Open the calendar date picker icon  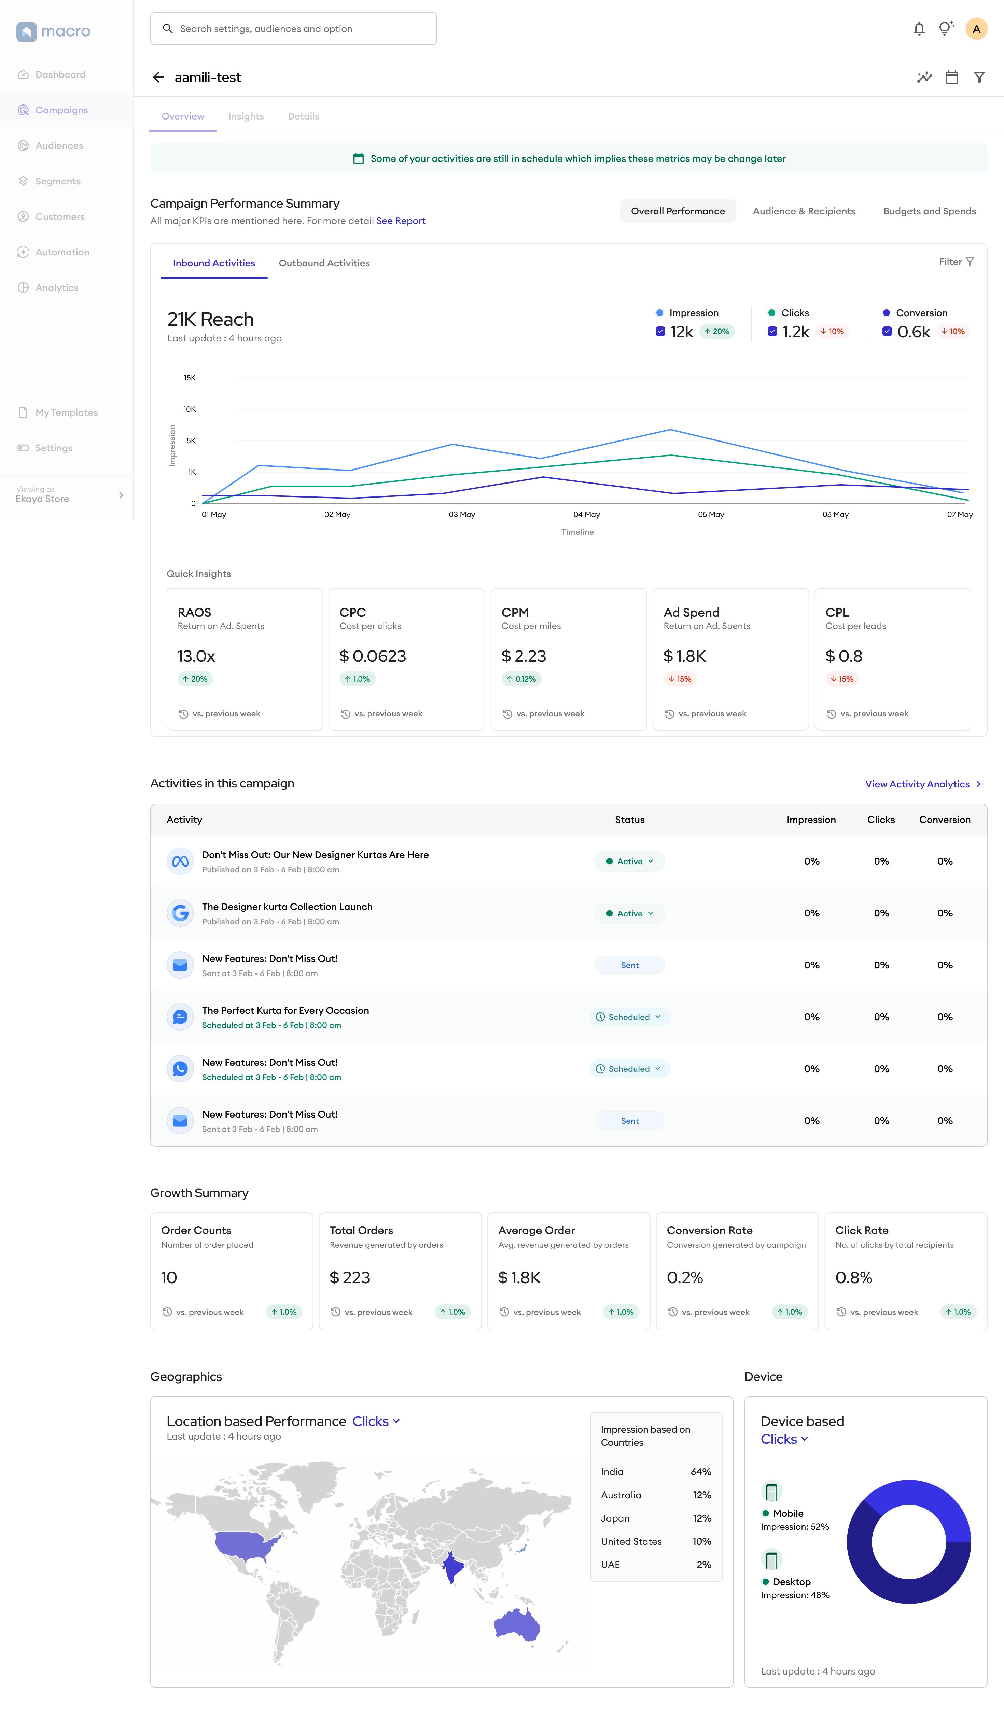(951, 77)
